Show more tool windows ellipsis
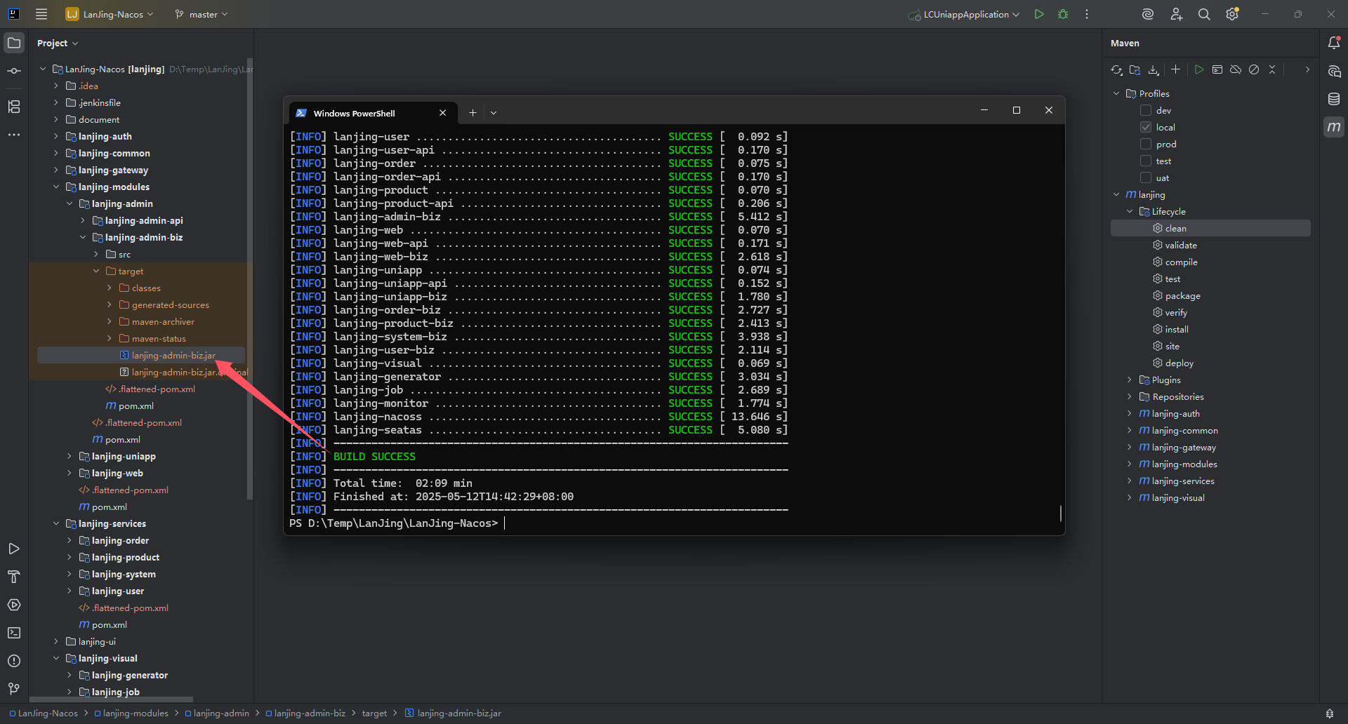The image size is (1348, 724). point(14,135)
